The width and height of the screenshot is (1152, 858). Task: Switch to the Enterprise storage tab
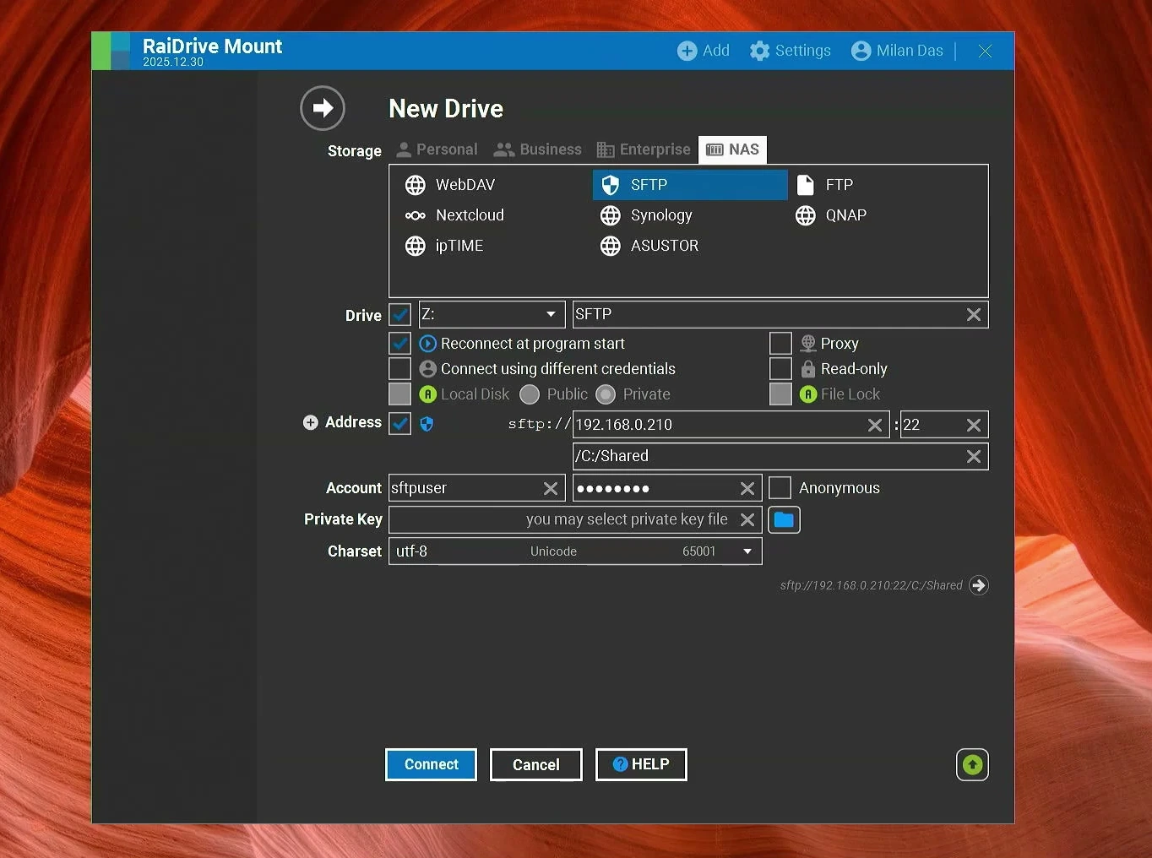(644, 149)
